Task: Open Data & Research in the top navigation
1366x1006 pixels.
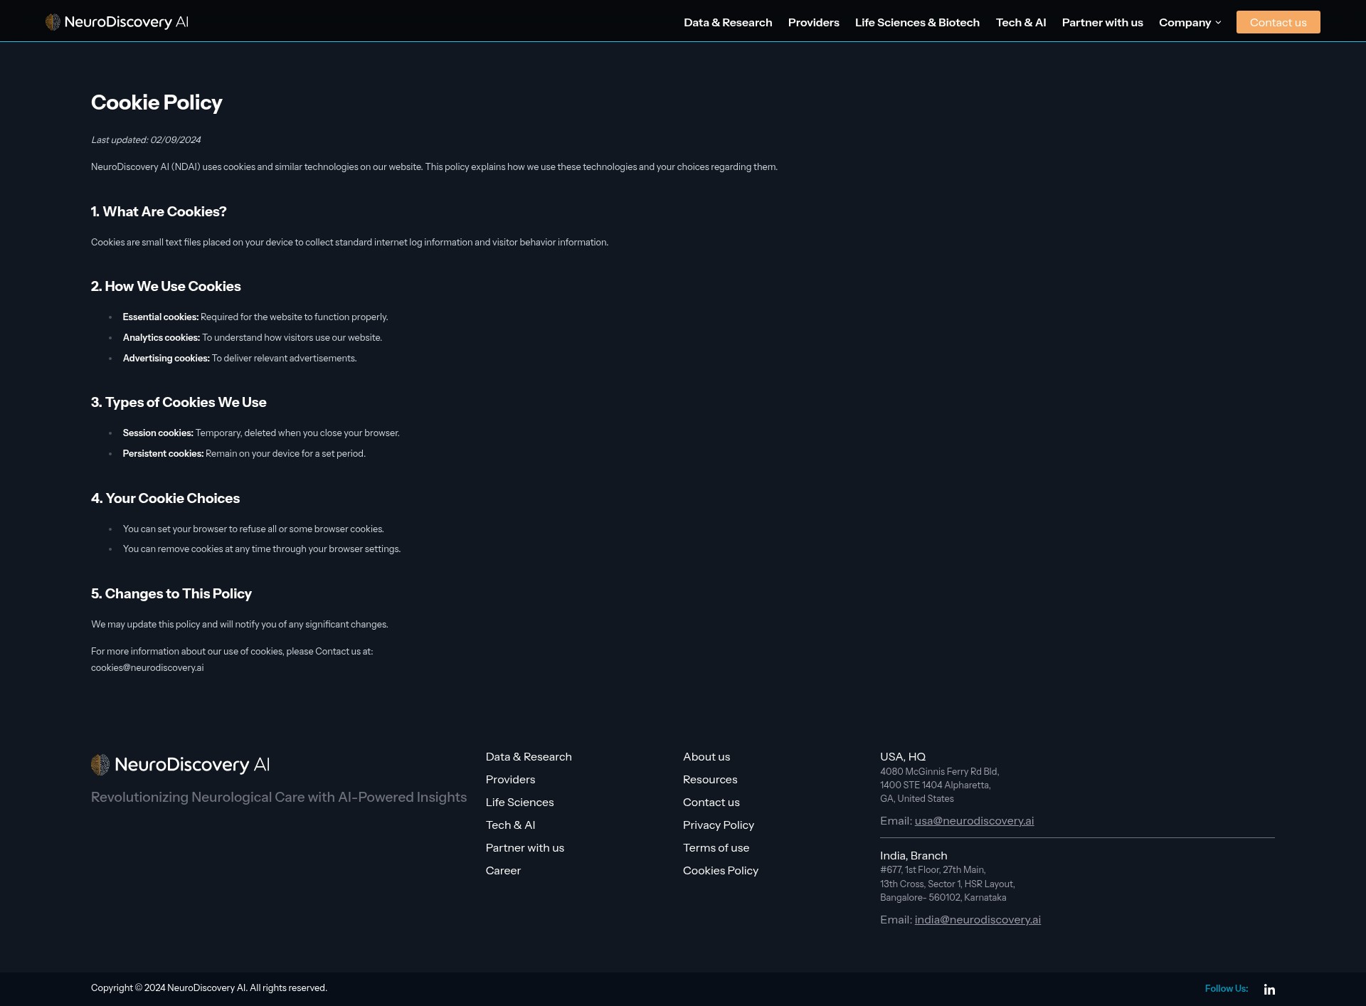Action: (728, 23)
